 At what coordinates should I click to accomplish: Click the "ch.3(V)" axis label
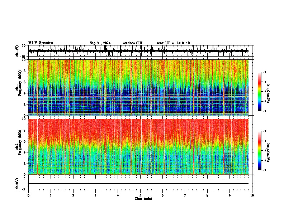(x=17, y=184)
